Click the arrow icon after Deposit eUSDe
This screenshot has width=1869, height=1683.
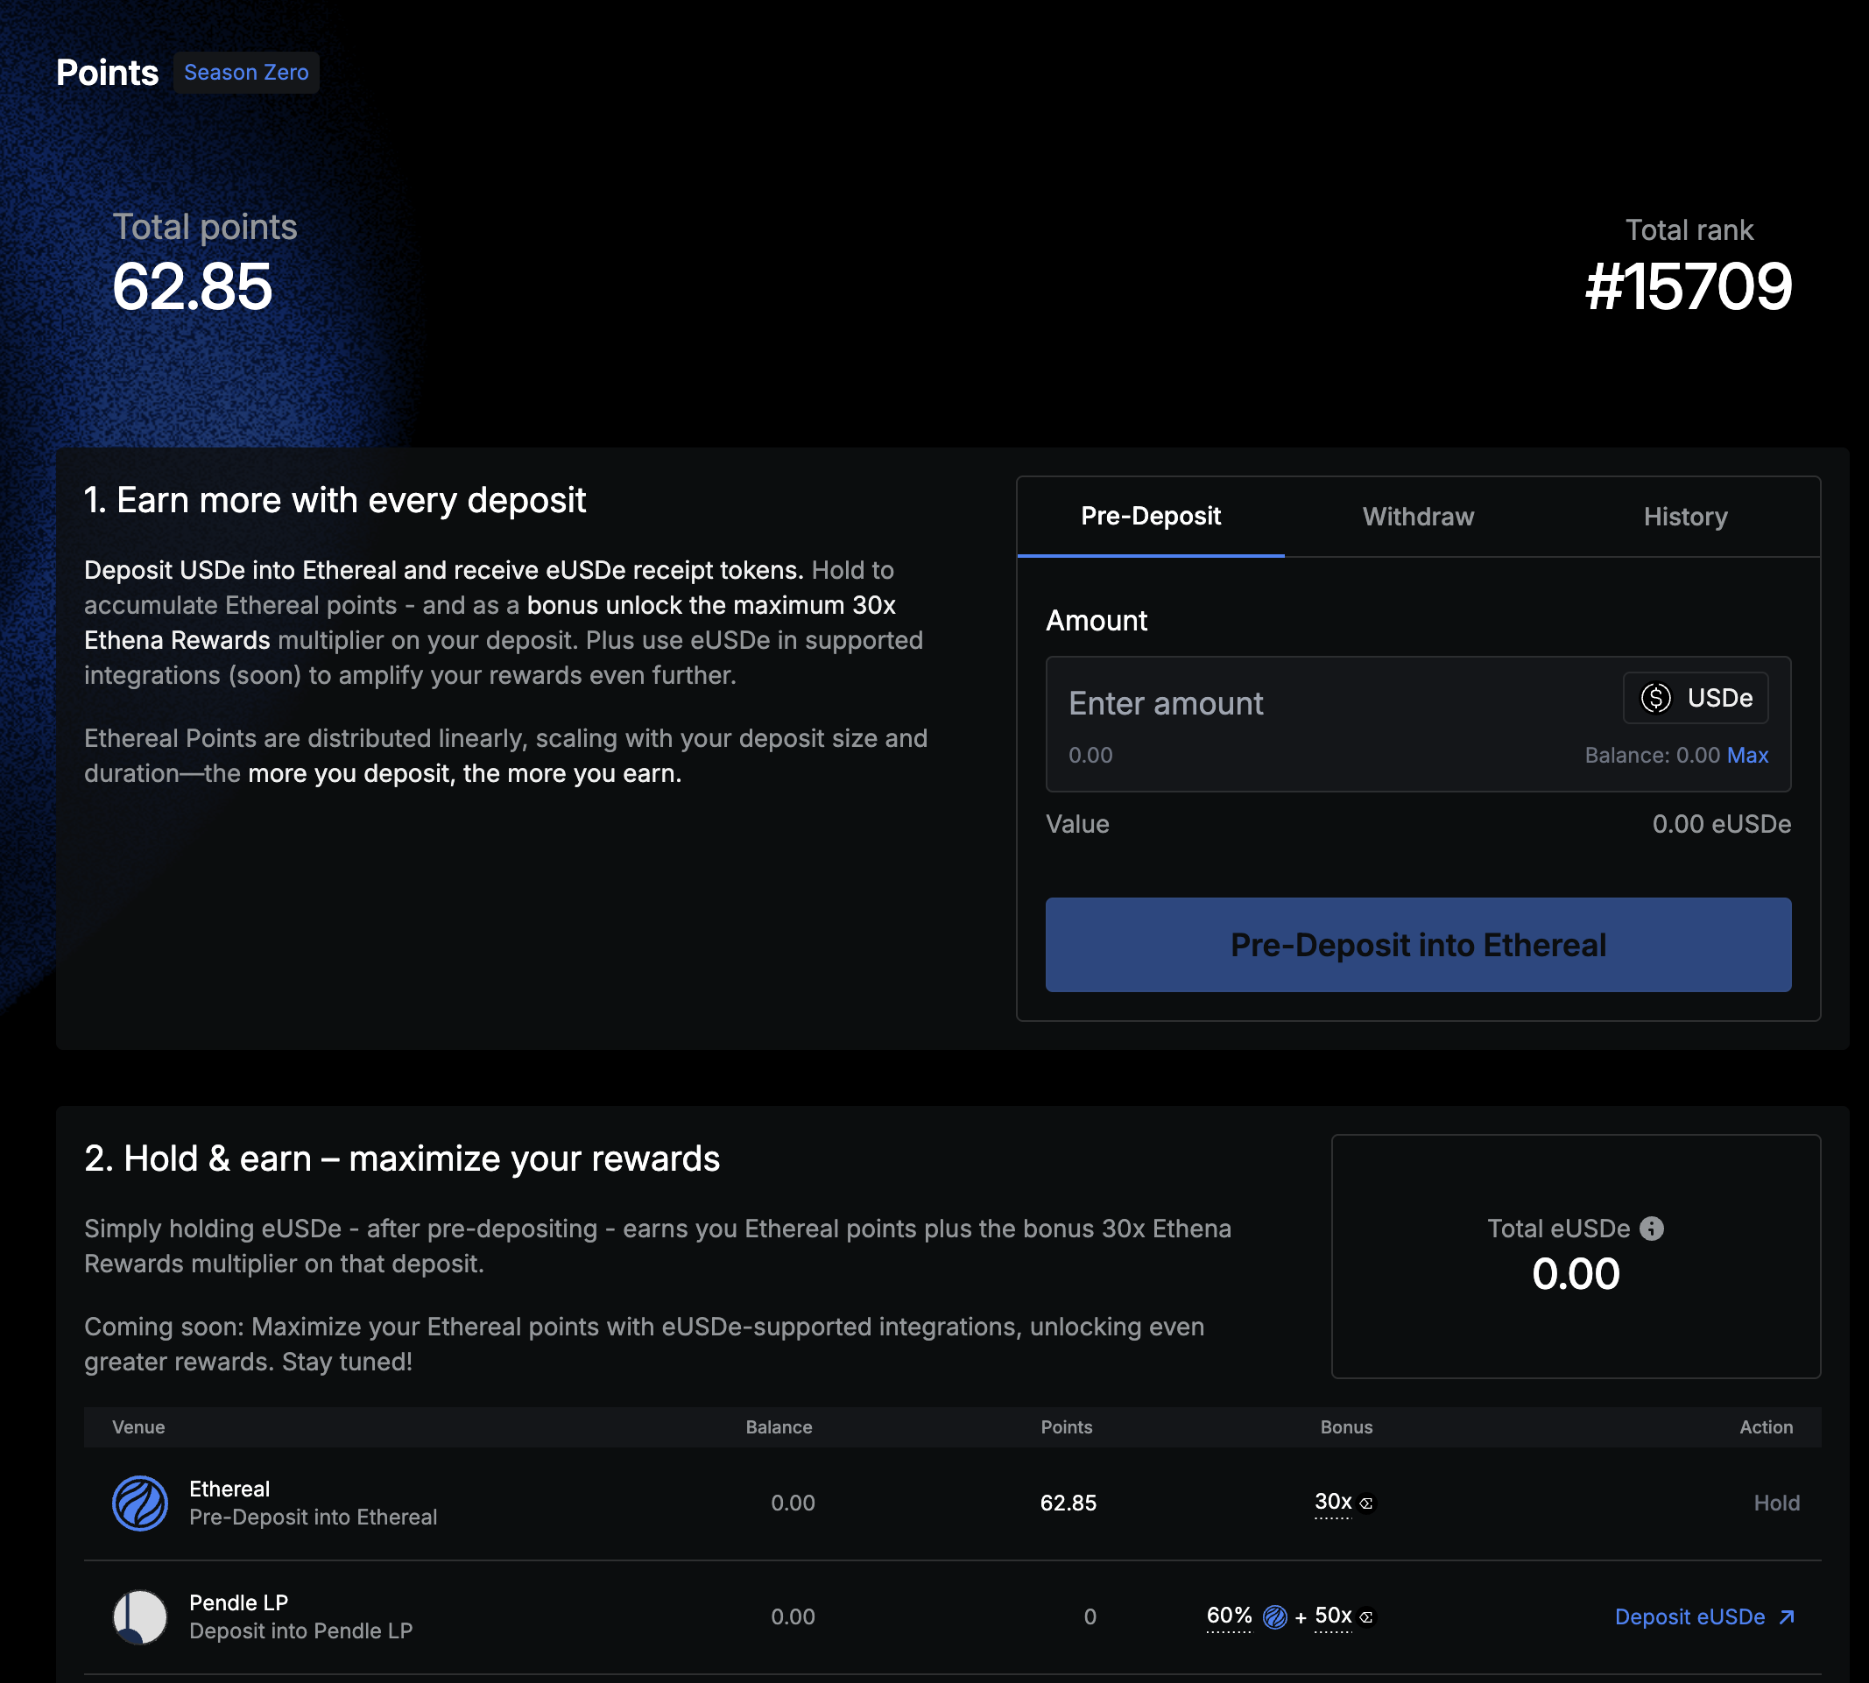click(1787, 1616)
